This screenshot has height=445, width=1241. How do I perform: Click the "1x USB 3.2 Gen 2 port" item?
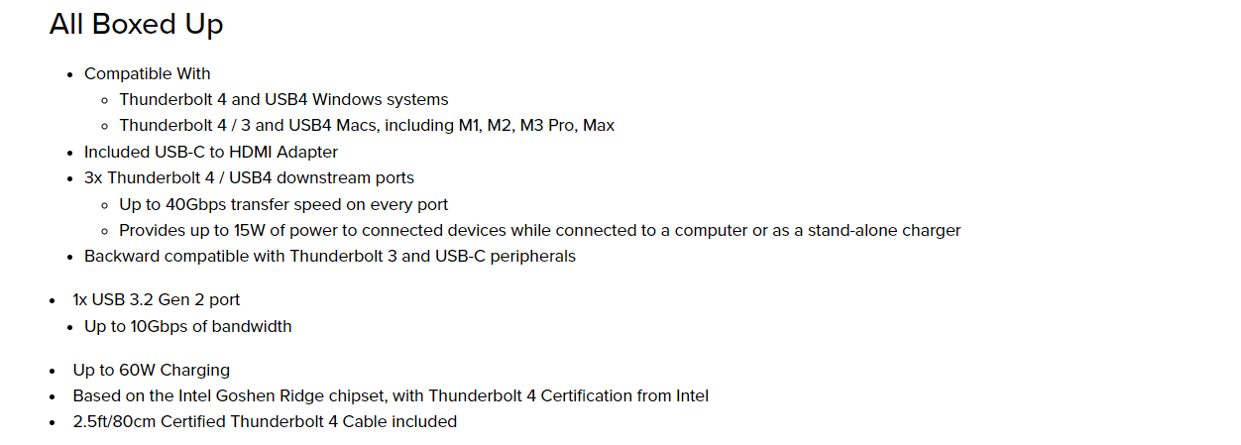click(x=156, y=299)
